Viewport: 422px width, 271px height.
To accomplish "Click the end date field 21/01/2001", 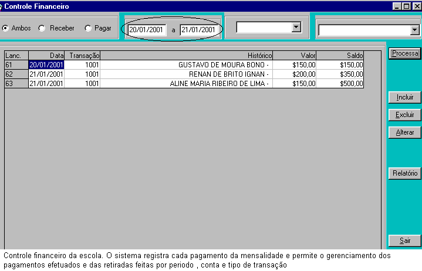I will pos(199,29).
